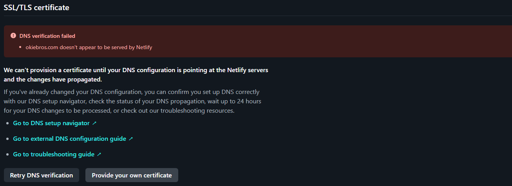Image resolution: width=512 pixels, height=186 pixels.
Task: Open the 'Go to external DNS configuration guide' link
Action: click(69, 139)
